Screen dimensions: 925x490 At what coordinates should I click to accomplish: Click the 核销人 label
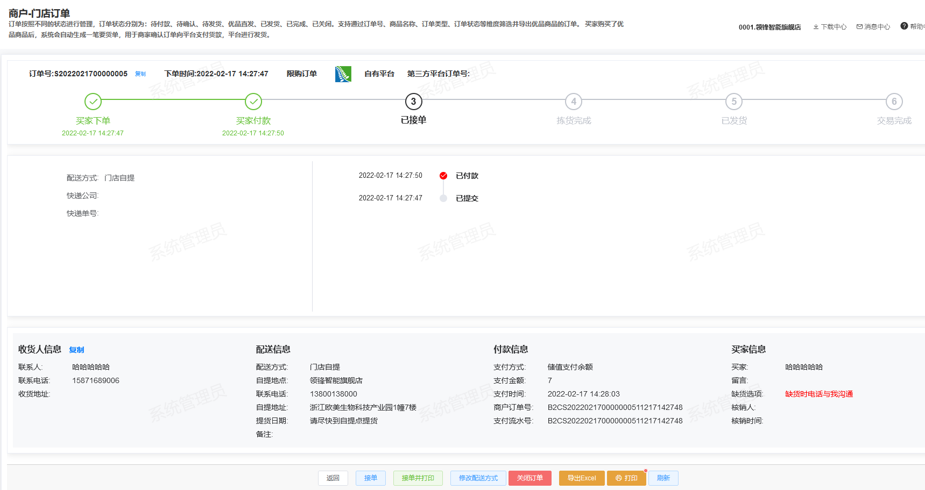[744, 407]
